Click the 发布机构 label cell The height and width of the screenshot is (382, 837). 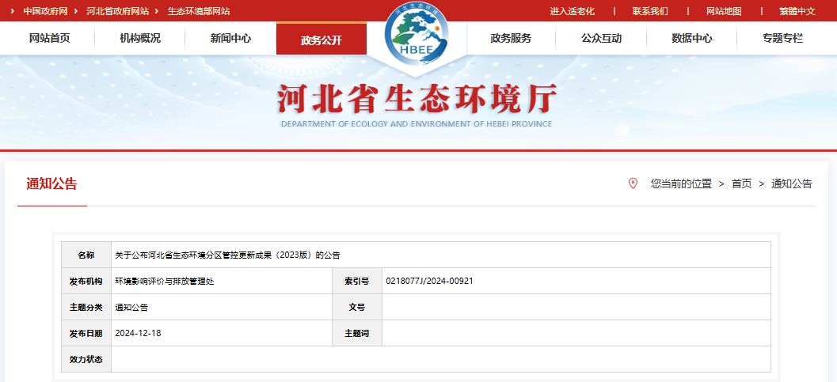click(x=86, y=281)
